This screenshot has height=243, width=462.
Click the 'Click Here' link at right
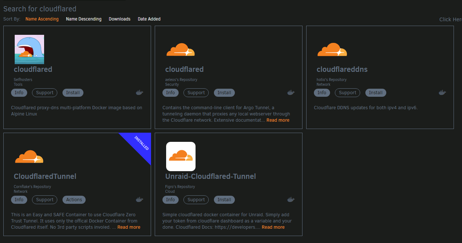tap(451, 19)
